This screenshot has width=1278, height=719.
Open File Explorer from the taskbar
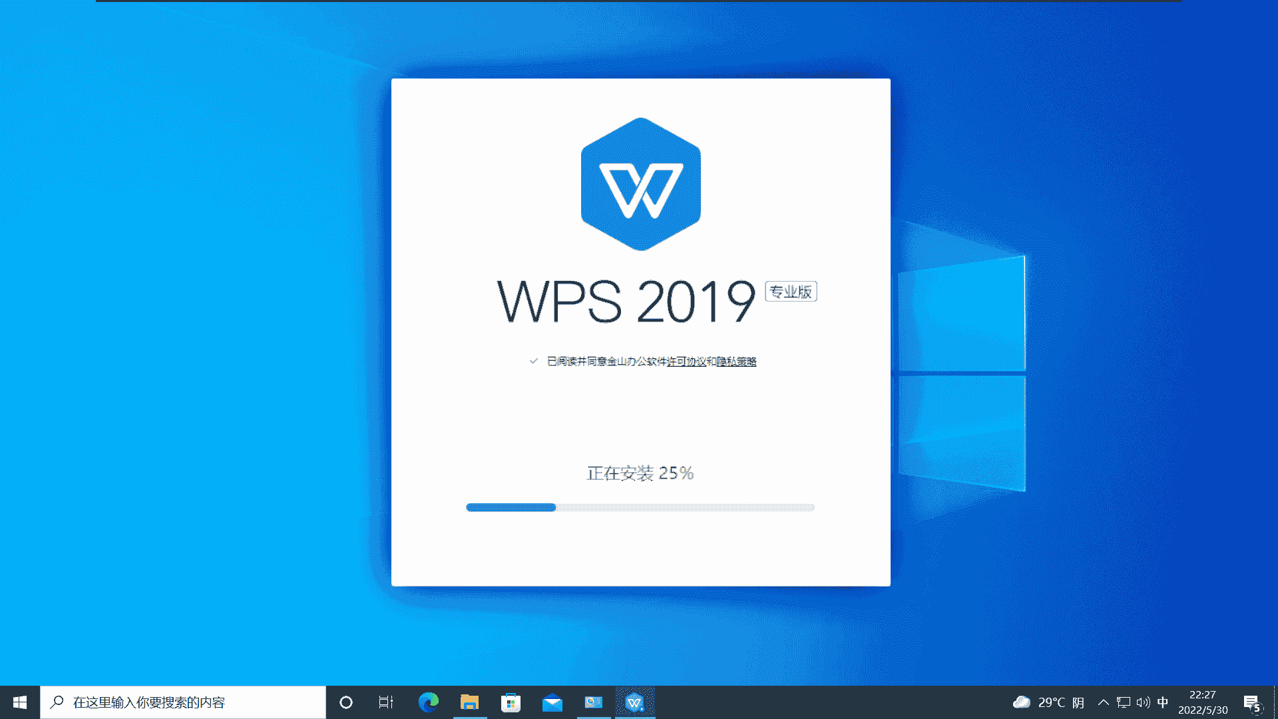[469, 702]
